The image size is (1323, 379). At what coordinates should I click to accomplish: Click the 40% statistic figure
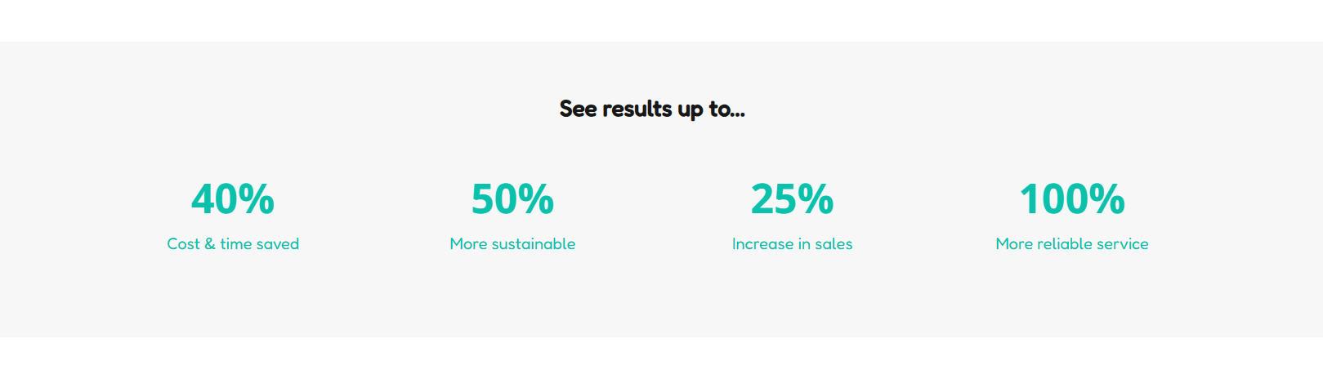click(233, 199)
